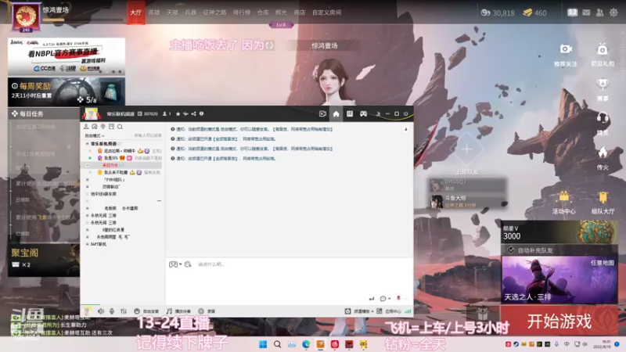Click the grid panel icon beside home icon
626x352 pixels.
(x=350, y=113)
